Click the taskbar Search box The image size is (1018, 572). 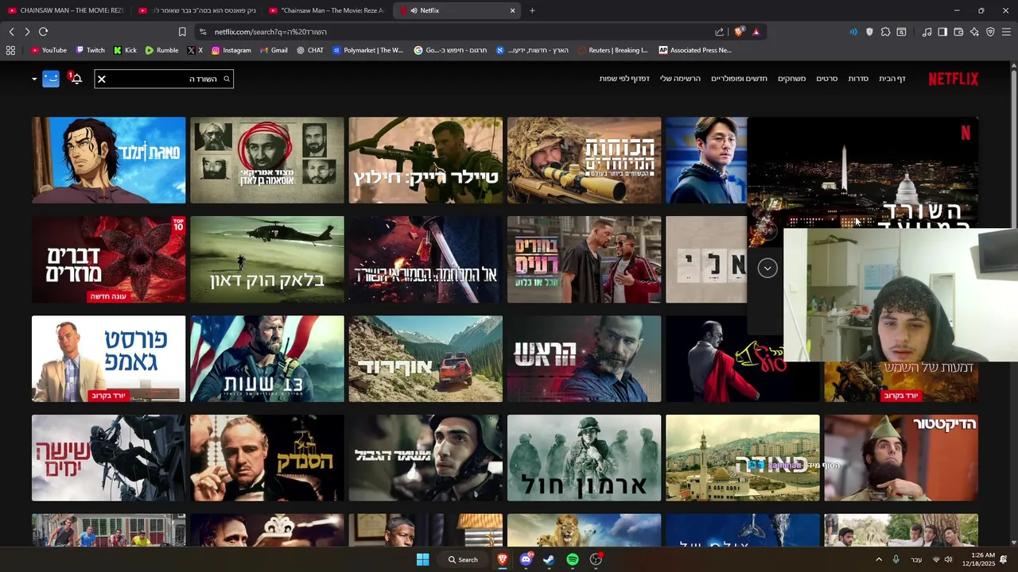coord(463,559)
